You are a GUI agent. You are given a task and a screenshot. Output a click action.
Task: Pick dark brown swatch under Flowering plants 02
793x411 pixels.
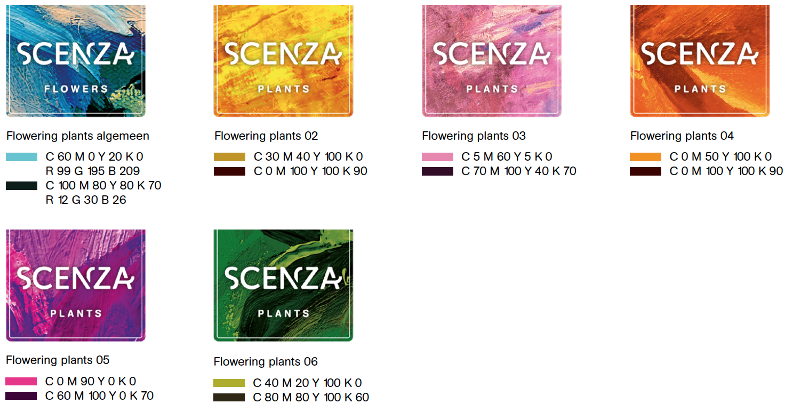229,171
